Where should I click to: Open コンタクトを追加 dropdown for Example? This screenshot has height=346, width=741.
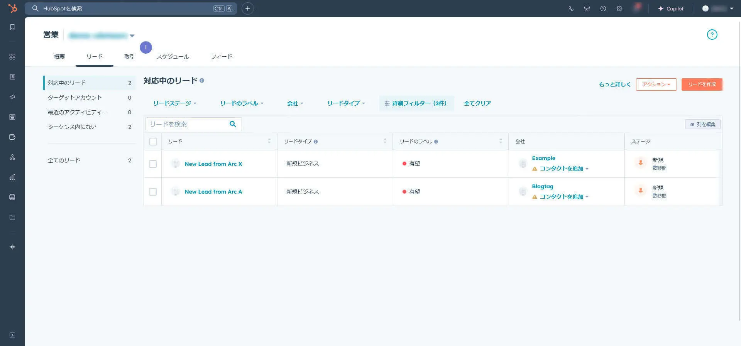tap(564, 169)
